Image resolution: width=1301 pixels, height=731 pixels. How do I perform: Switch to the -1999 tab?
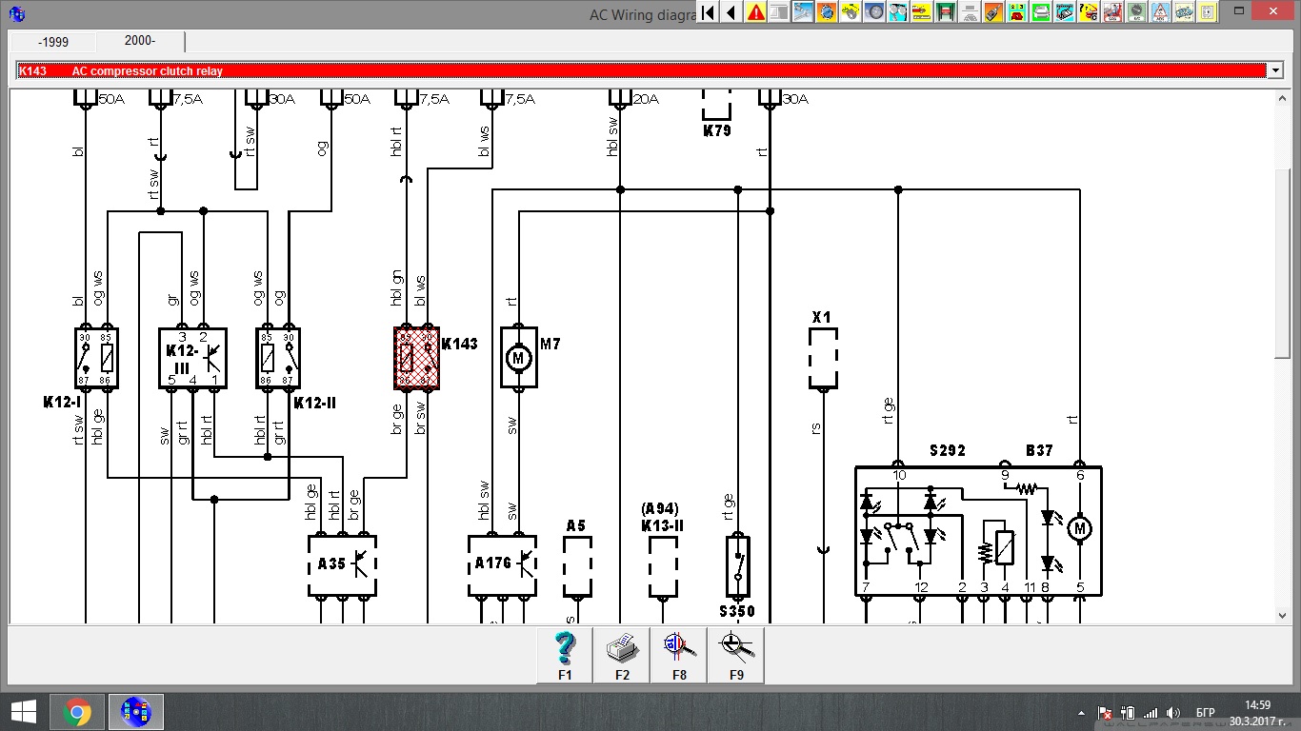tap(53, 42)
